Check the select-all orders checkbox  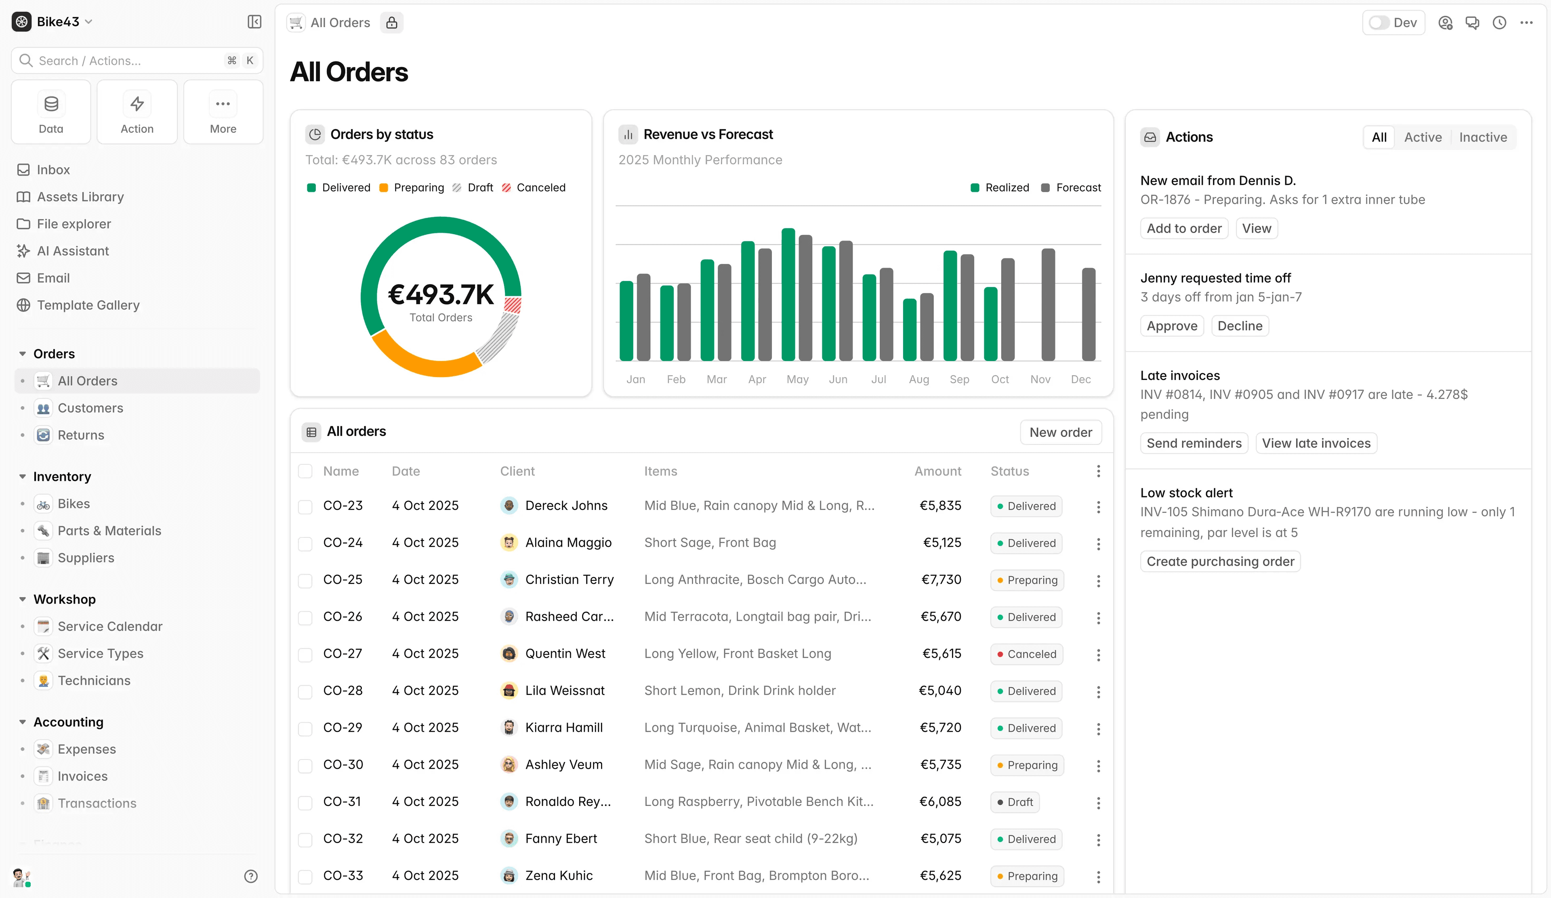pos(305,471)
